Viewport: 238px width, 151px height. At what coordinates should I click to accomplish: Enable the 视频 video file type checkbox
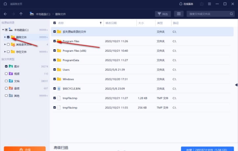[x=6, y=74]
